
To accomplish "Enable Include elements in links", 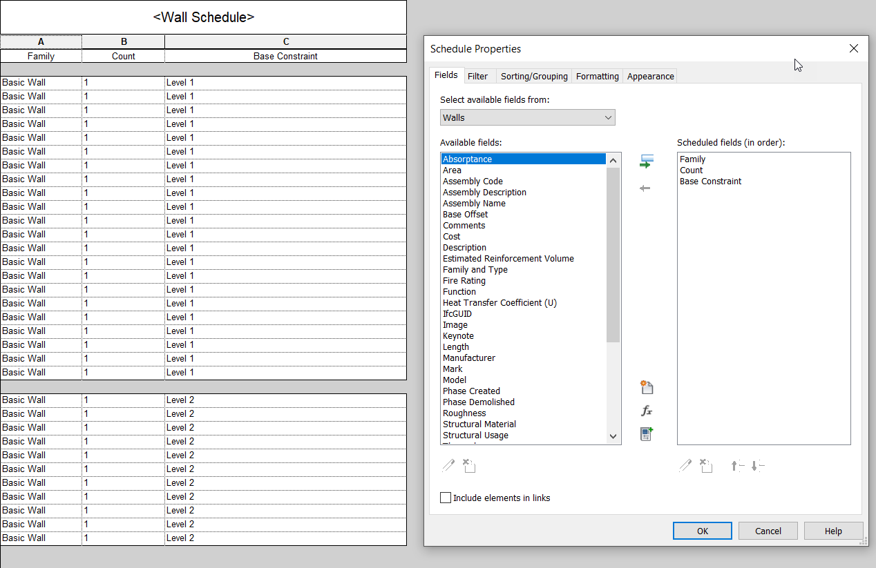I will [446, 498].
